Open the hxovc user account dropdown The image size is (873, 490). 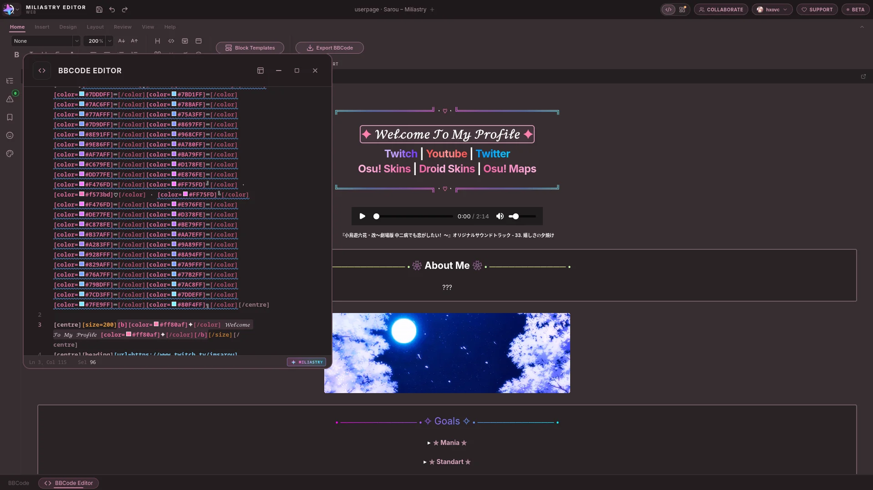pyautogui.click(x=772, y=10)
